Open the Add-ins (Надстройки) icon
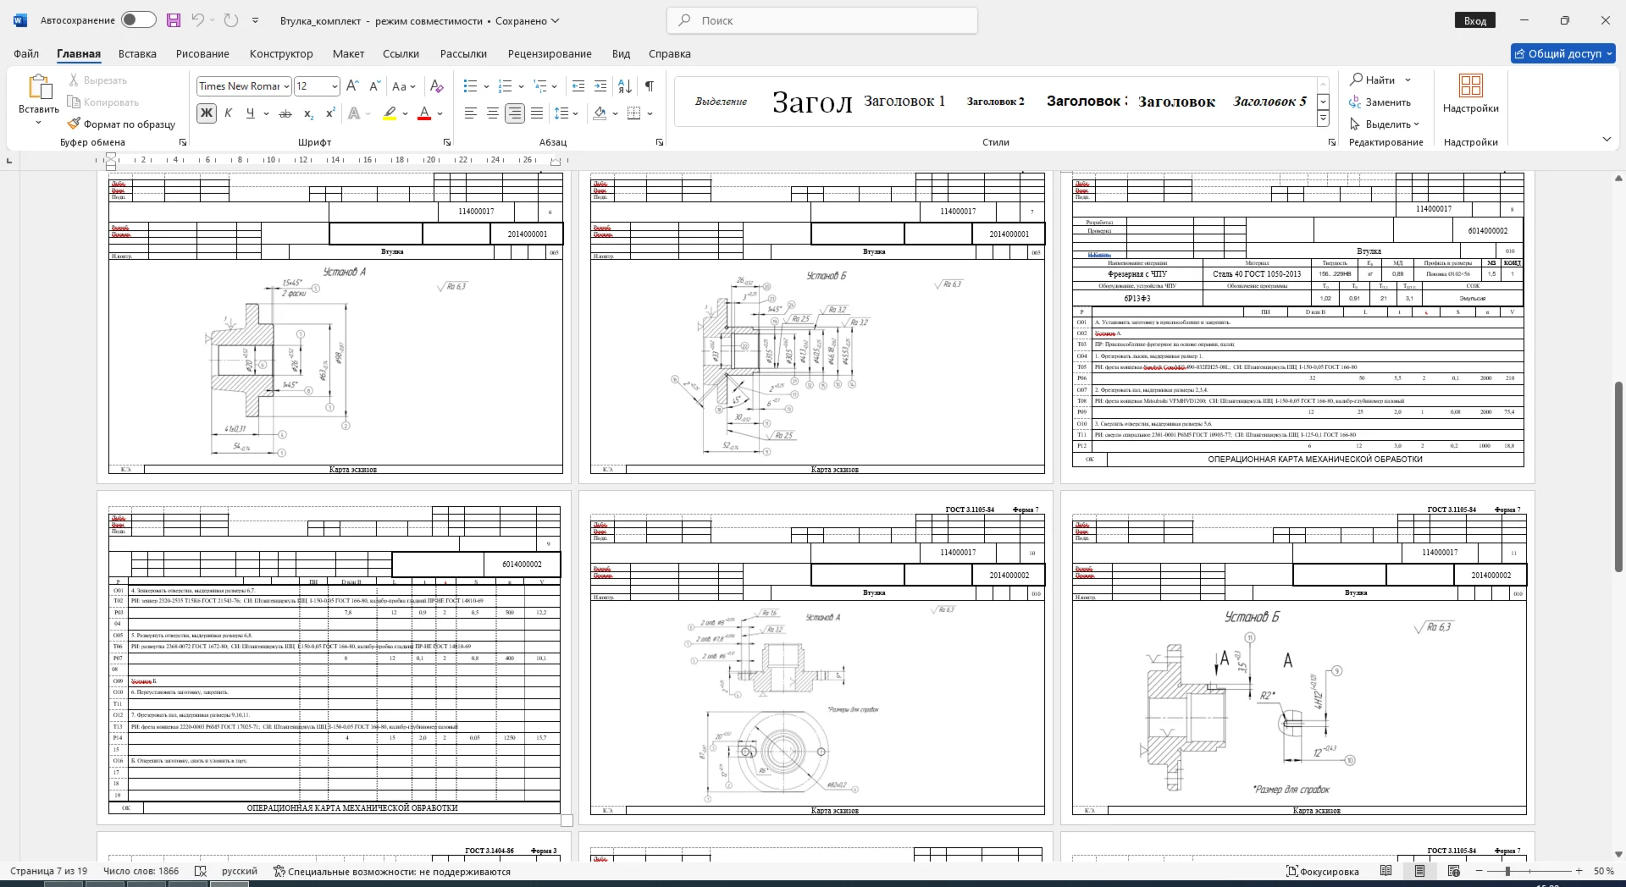1626x887 pixels. coord(1471,86)
